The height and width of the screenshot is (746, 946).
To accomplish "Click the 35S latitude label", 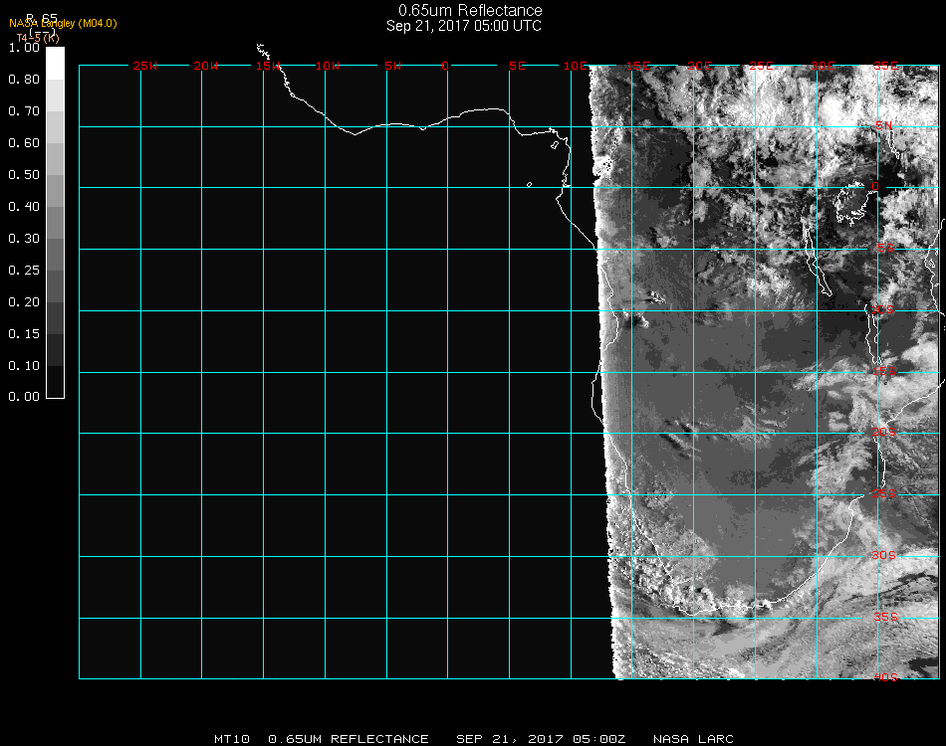I will (884, 617).
